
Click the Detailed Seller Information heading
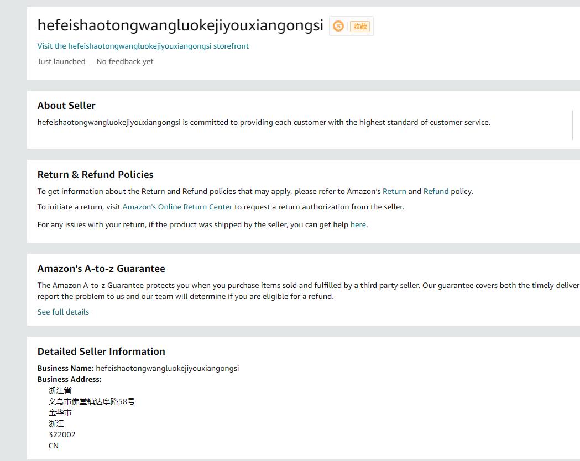click(101, 352)
